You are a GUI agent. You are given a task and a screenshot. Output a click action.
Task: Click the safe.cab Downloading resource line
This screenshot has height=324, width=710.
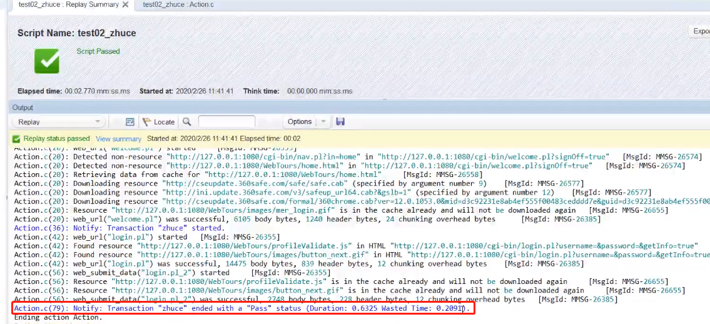point(299,184)
